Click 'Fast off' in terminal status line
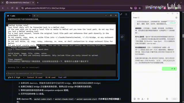Image resolution: width=184 pixels, height=103 pixels. pyautogui.click(x=62, y=77)
